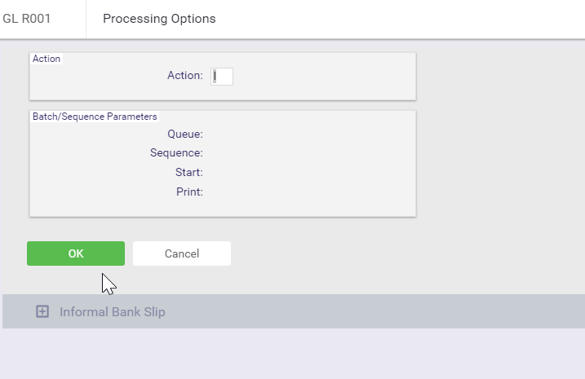Click the empty value beside Start

261,173
